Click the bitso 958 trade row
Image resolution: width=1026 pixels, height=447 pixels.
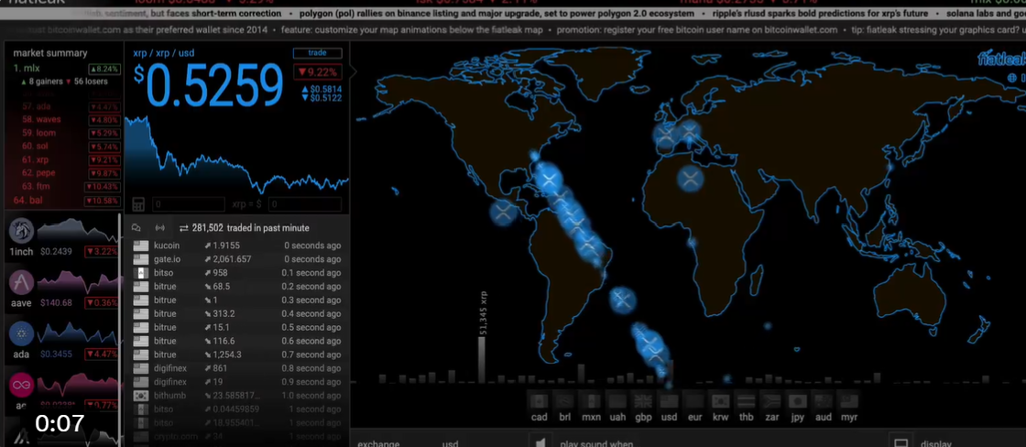click(237, 272)
